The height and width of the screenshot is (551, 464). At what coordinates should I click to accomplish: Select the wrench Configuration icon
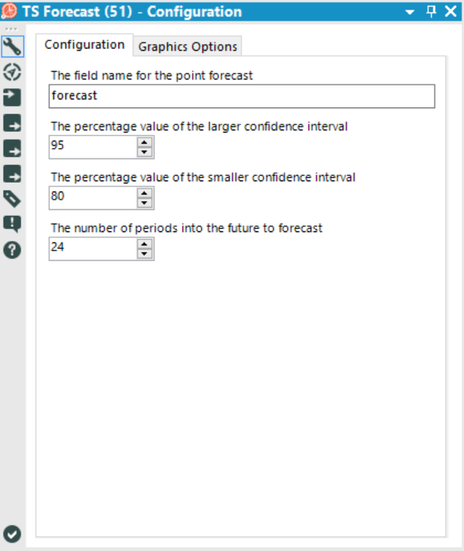[x=13, y=46]
